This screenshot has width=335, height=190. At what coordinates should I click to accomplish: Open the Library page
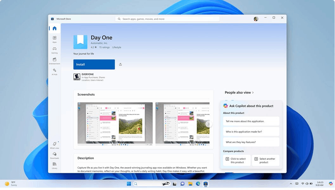click(55, 165)
